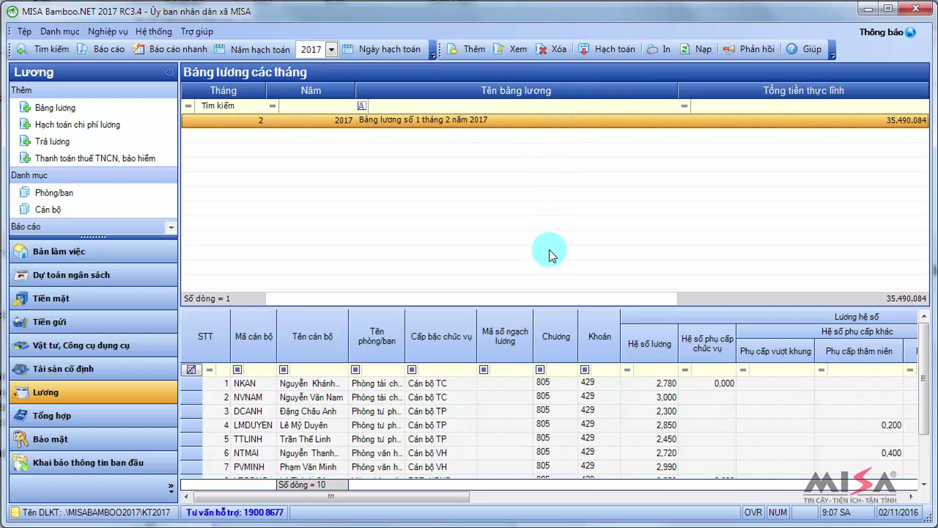The width and height of the screenshot is (938, 528).
Task: Click the Thanh toán thuế TNCN icon
Action: 25,158
